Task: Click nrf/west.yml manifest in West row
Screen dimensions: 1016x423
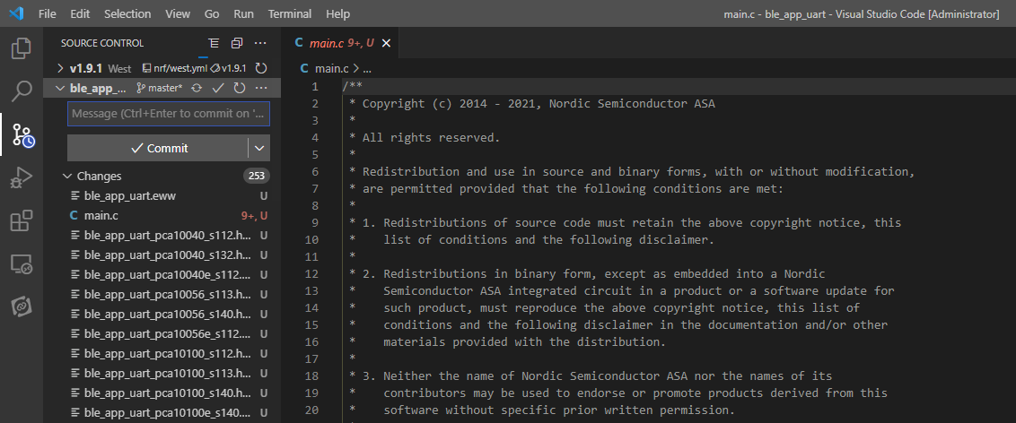Action: pyautogui.click(x=174, y=68)
